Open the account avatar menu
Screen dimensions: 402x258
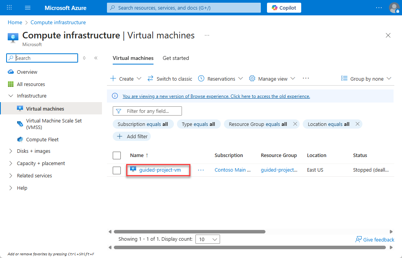point(394,8)
